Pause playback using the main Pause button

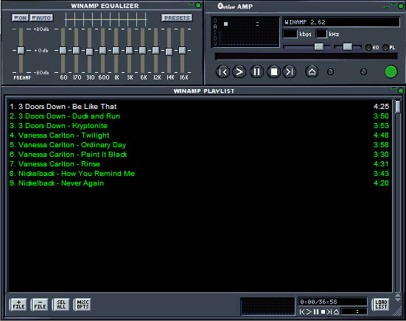tap(256, 71)
